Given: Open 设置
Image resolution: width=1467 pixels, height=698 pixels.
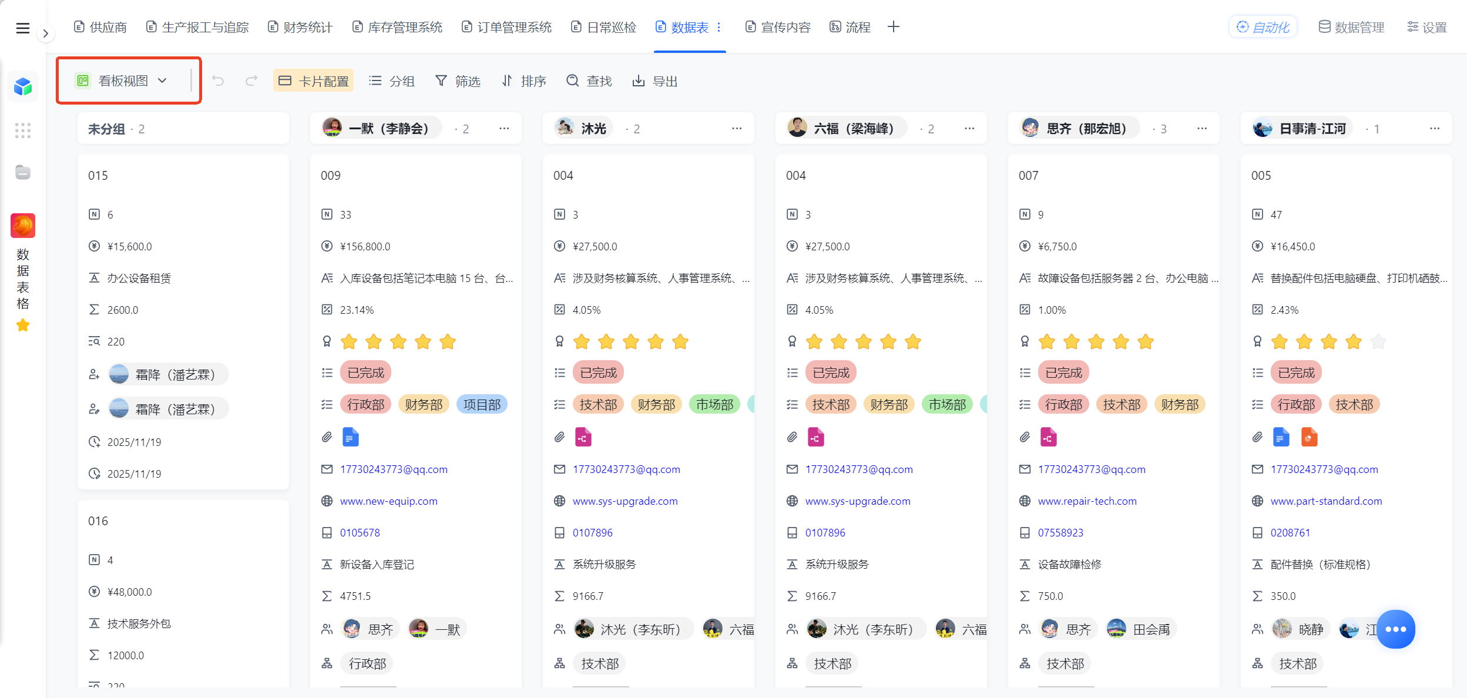Looking at the screenshot, I should pyautogui.click(x=1427, y=27).
